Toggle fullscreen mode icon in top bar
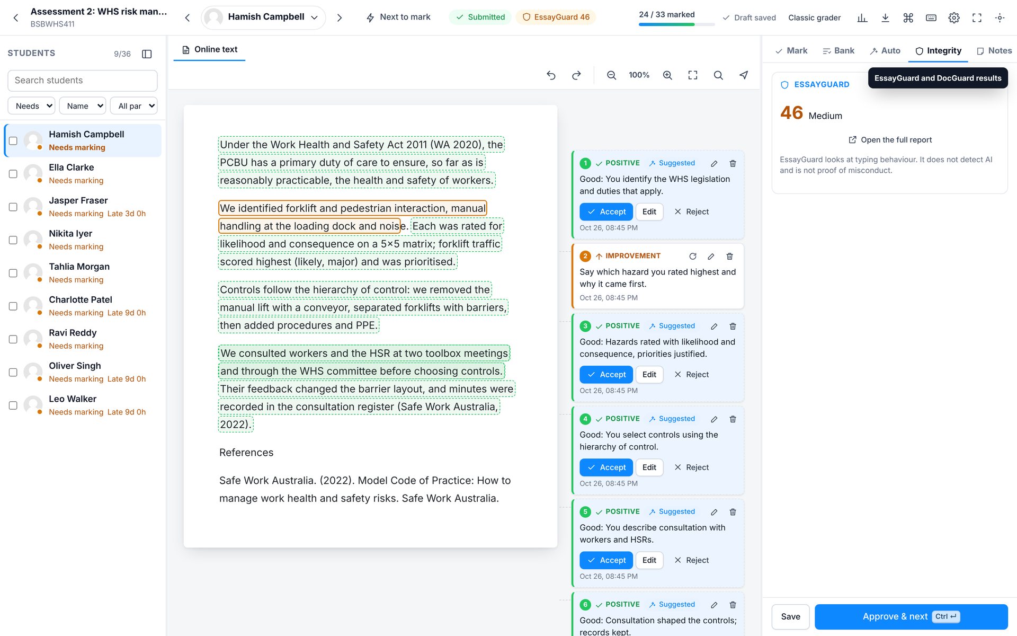The image size is (1017, 636). (977, 17)
